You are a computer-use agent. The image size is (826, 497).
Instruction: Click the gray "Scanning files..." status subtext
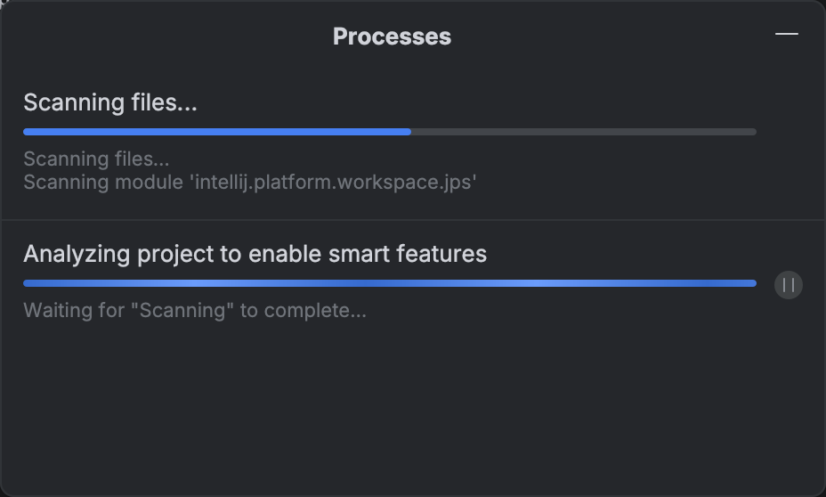(96, 159)
